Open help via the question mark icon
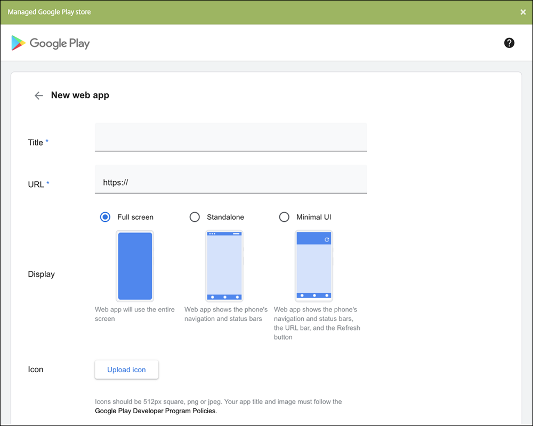Viewport: 533px width, 426px height. [x=509, y=43]
